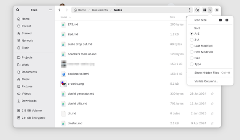Decrease icon size with minus button
The height and width of the screenshot is (140, 240).
(220, 20)
